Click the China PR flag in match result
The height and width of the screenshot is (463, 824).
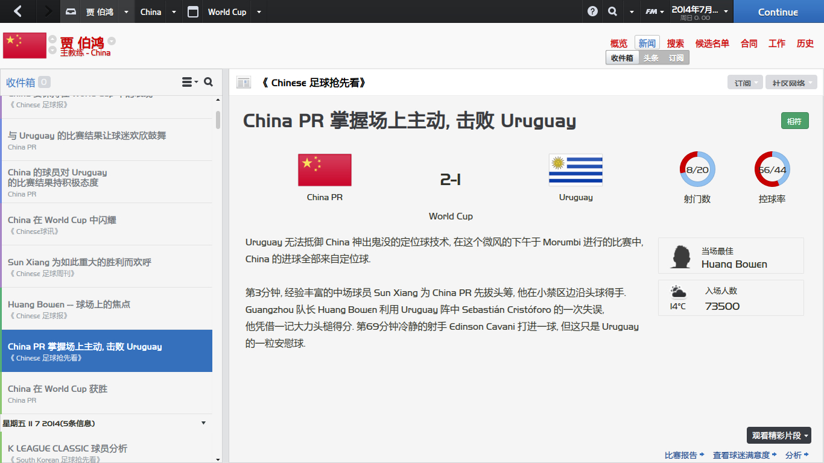point(325,170)
